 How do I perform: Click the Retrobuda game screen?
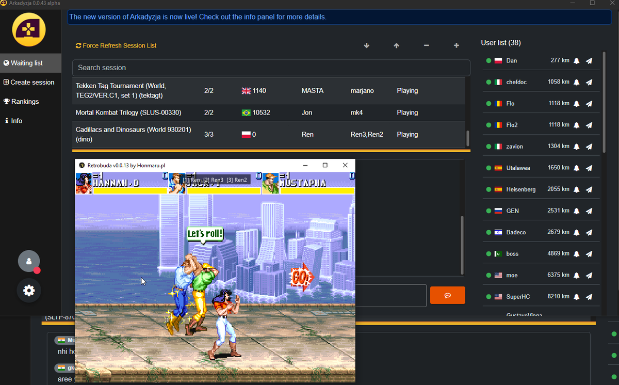tap(215, 278)
